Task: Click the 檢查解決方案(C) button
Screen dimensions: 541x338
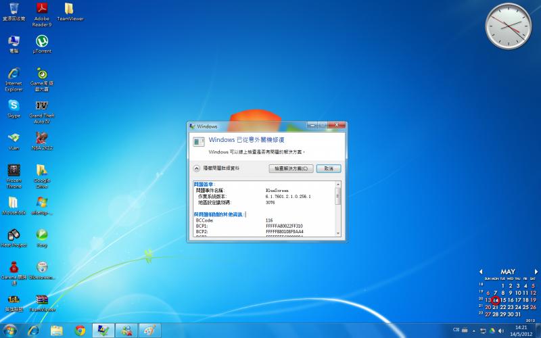Action: pos(291,168)
